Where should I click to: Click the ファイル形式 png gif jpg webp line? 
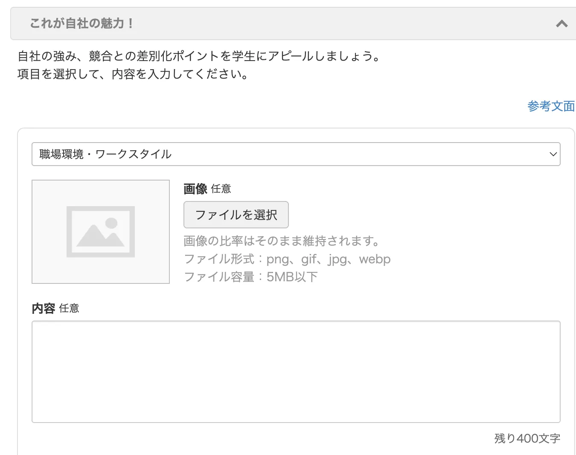287,259
